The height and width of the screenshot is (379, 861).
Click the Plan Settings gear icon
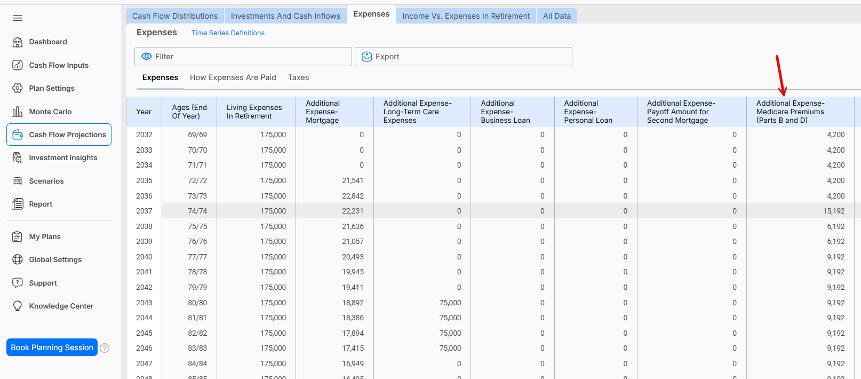[x=18, y=88]
